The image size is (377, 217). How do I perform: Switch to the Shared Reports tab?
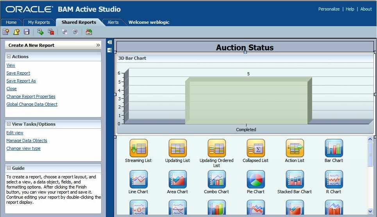click(x=79, y=22)
